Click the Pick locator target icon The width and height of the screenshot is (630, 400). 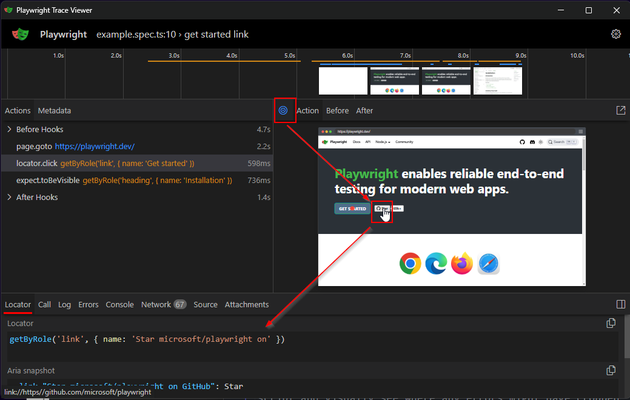pyautogui.click(x=283, y=110)
